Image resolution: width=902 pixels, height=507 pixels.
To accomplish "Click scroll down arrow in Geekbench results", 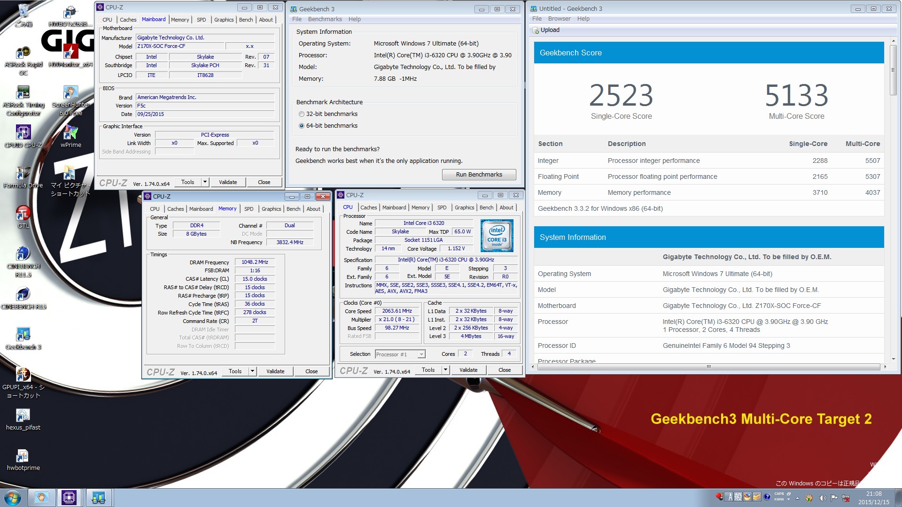I will 893,359.
